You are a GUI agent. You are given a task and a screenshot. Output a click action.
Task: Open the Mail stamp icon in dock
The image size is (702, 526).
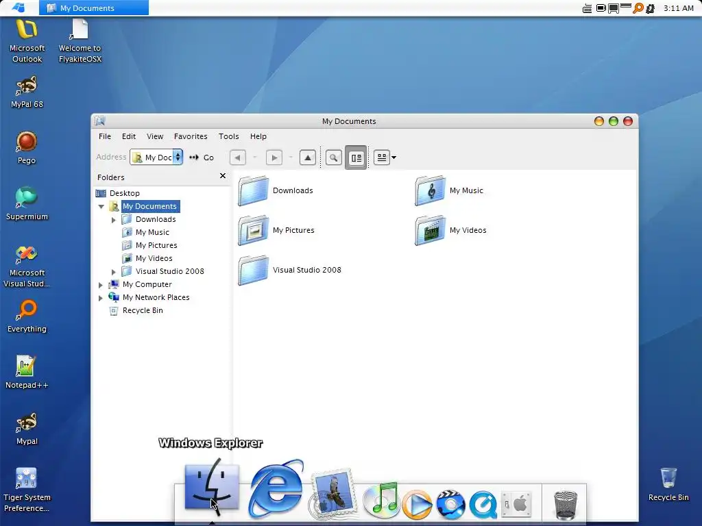(334, 493)
